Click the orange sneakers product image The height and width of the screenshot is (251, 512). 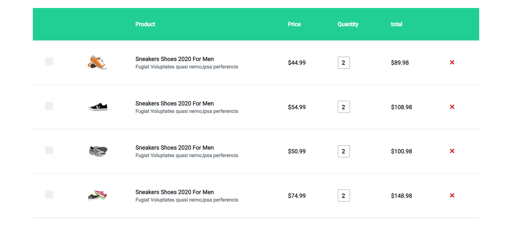tap(98, 63)
